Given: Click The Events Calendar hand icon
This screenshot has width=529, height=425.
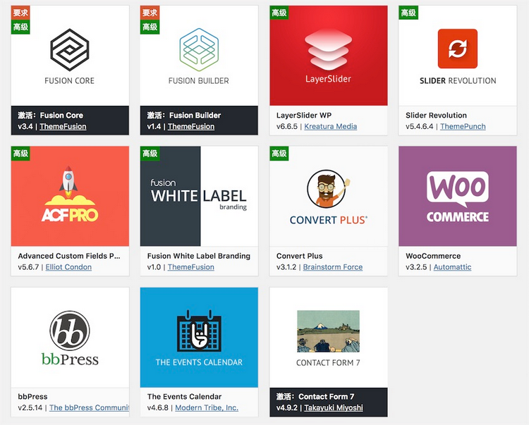Looking at the screenshot, I should 199,333.
